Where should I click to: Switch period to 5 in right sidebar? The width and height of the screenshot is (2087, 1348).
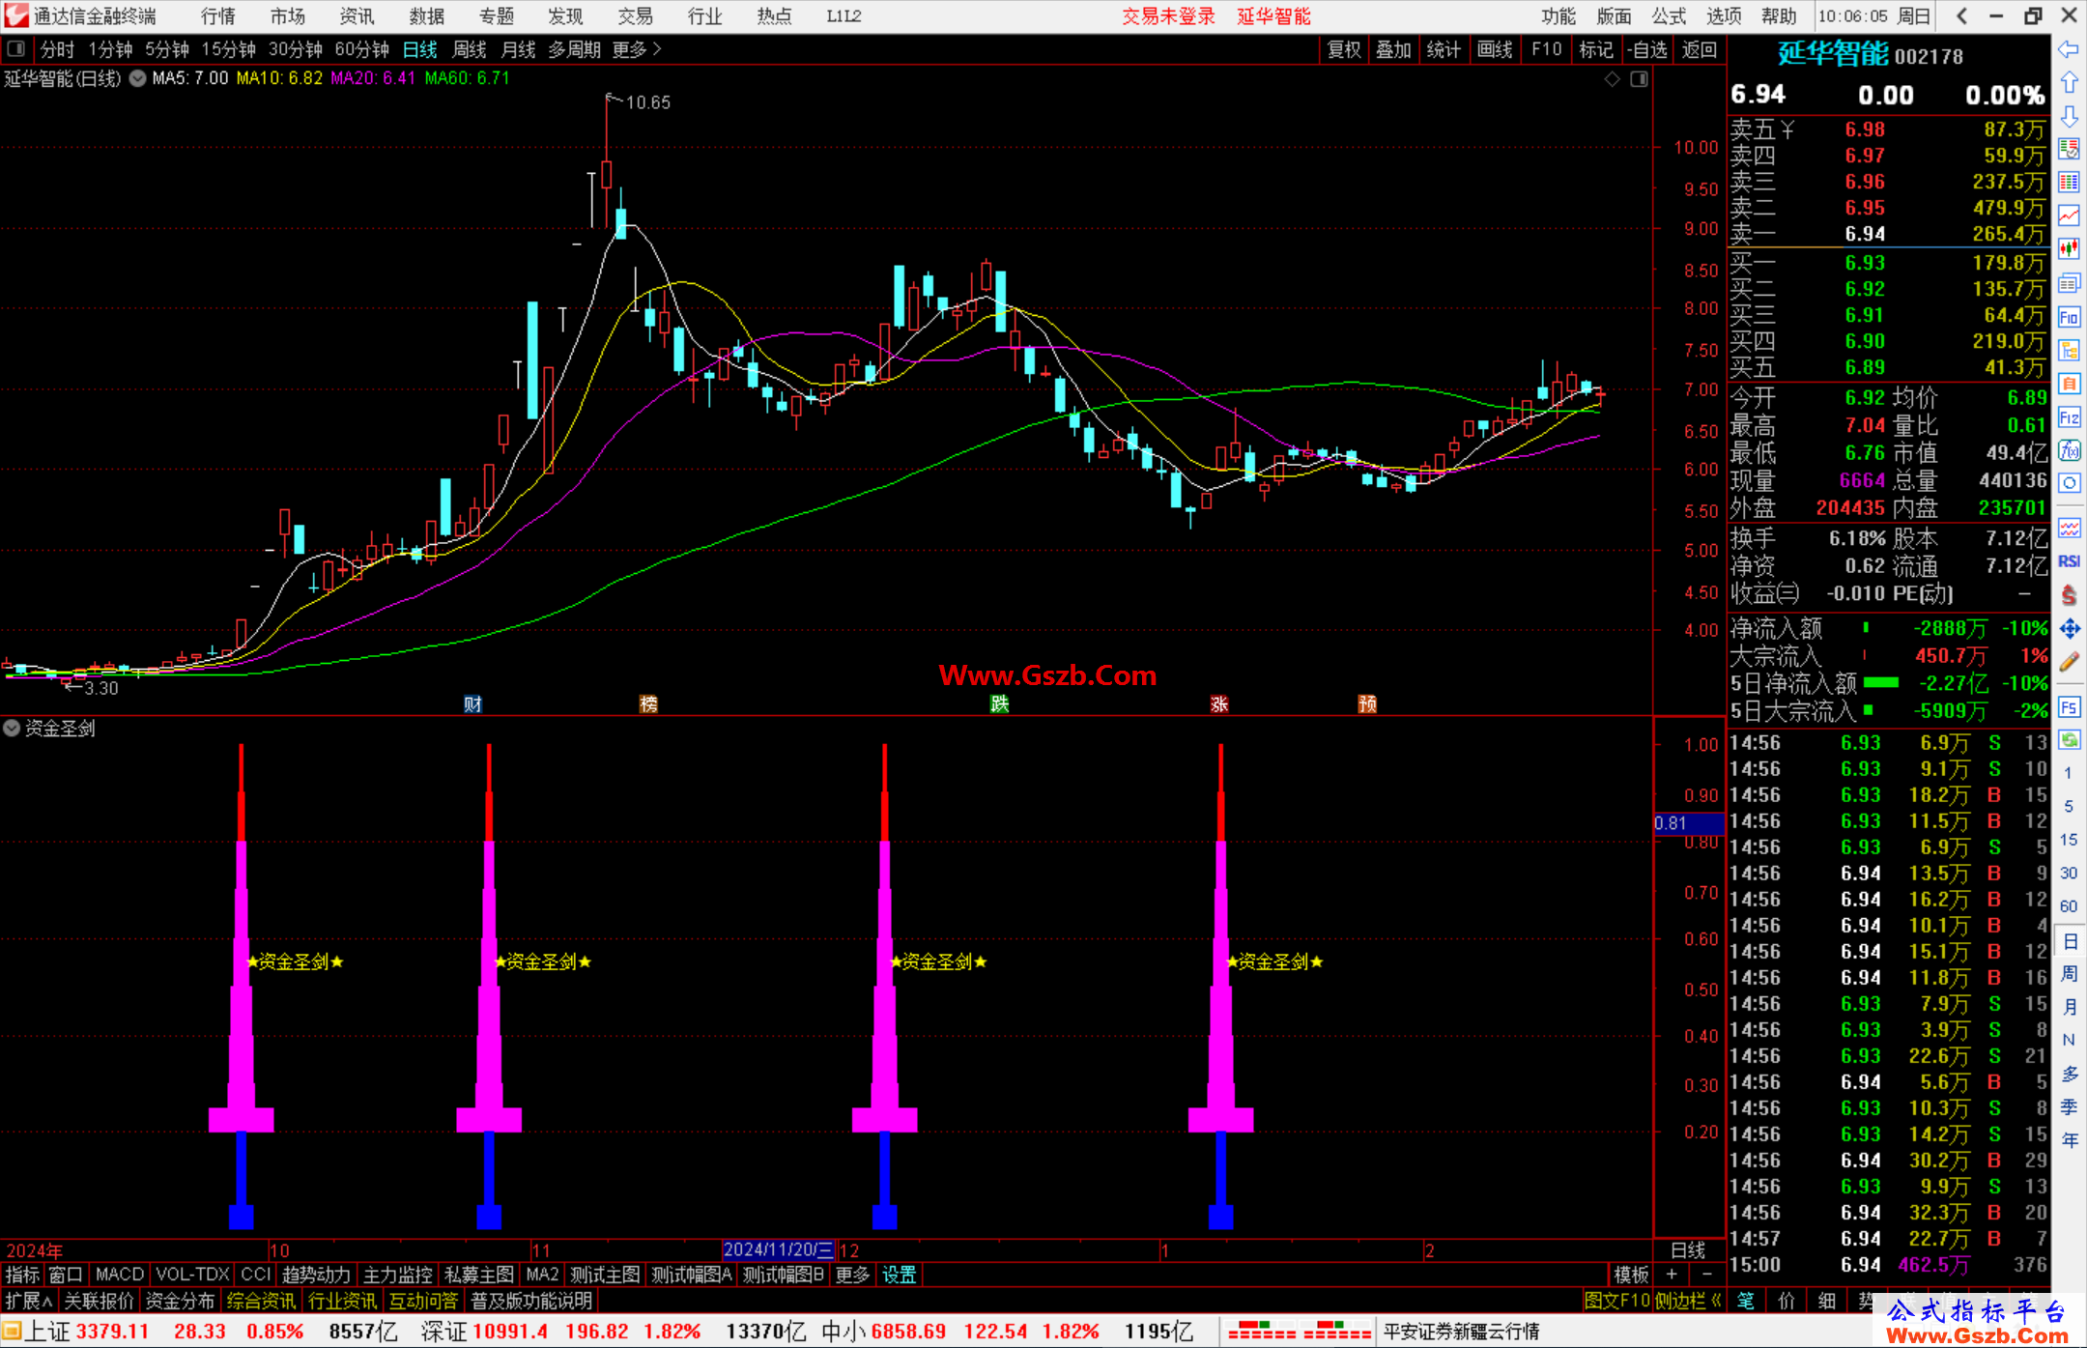pos(2068,806)
